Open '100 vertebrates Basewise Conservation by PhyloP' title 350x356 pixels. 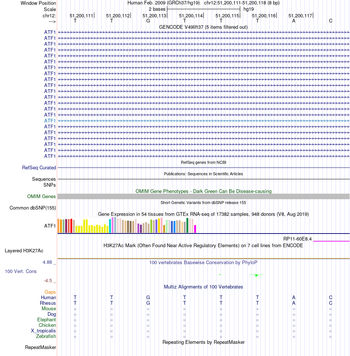203,262
